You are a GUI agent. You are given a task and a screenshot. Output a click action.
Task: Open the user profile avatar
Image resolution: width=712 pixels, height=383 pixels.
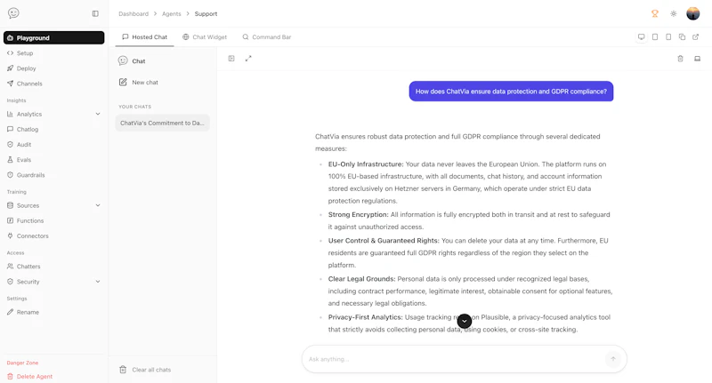point(693,13)
